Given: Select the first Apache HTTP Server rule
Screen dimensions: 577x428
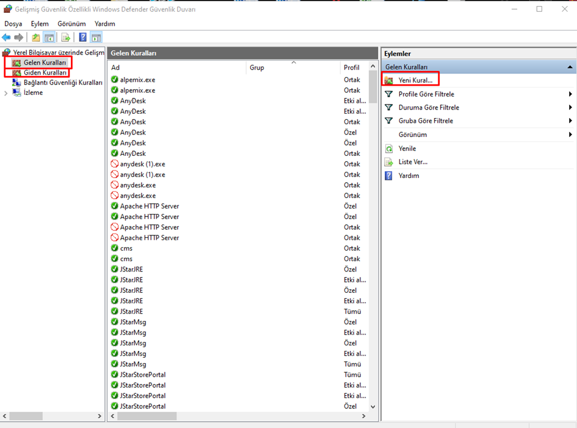Looking at the screenshot, I should coord(239,206).
